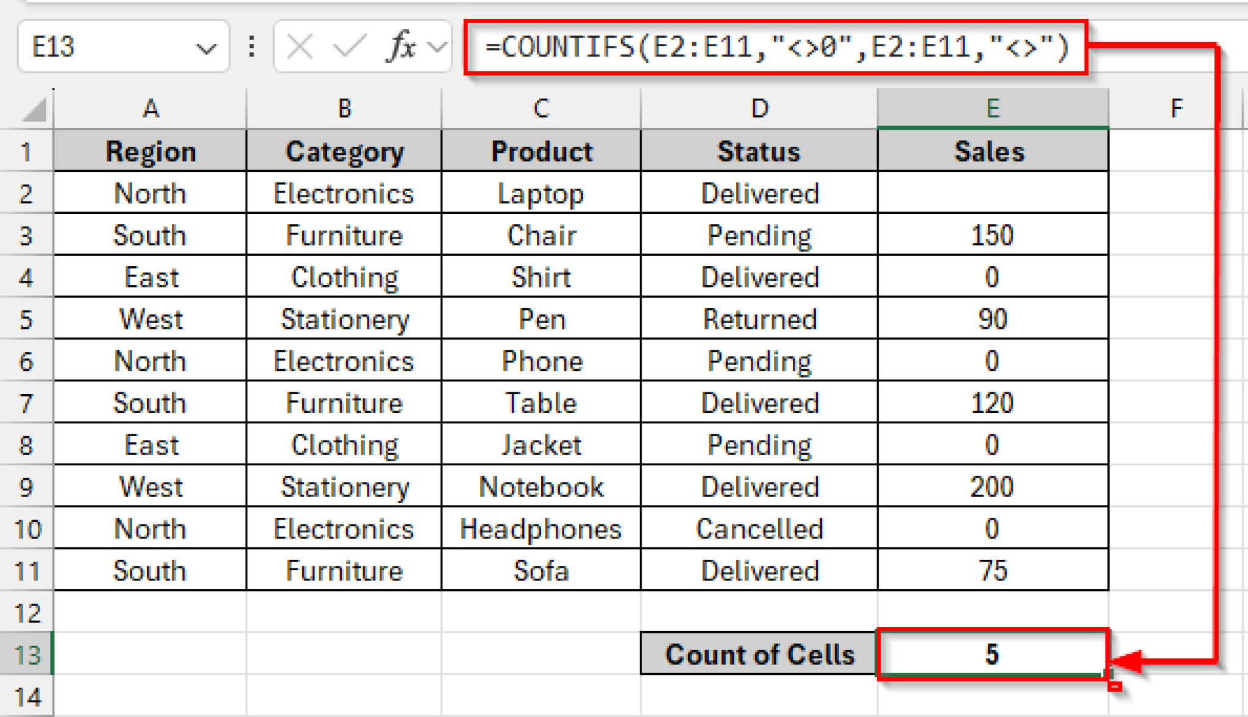The image size is (1248, 717).
Task: Click the Count of Cells label cell
Action: tap(757, 654)
